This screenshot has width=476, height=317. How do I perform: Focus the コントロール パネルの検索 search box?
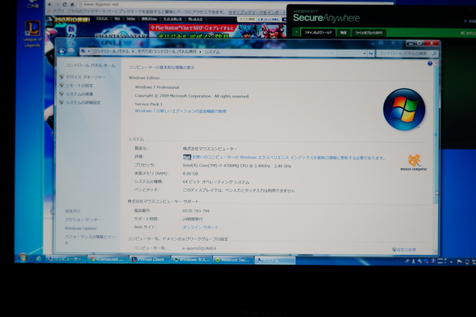[x=407, y=53]
